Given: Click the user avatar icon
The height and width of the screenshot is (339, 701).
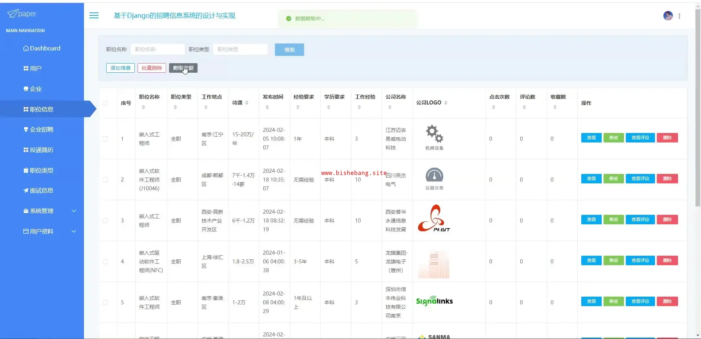Looking at the screenshot, I should pyautogui.click(x=668, y=16).
